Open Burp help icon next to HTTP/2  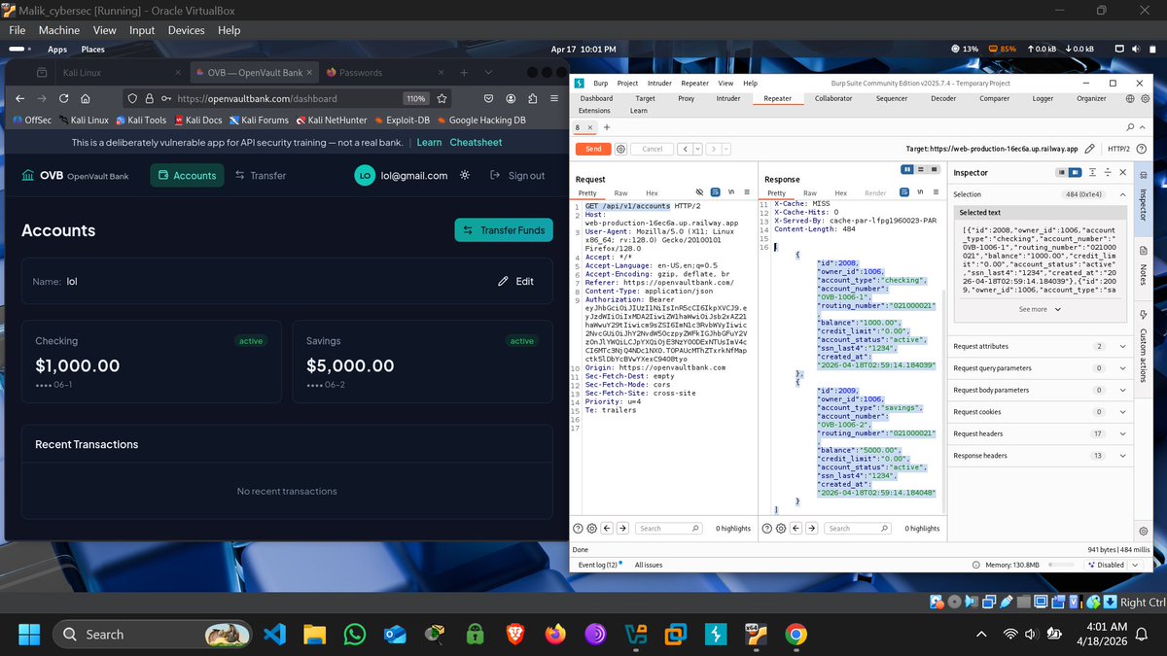tap(1141, 149)
